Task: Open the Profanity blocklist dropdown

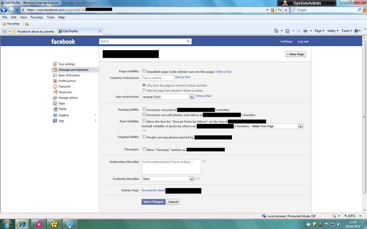Action: 168,179
